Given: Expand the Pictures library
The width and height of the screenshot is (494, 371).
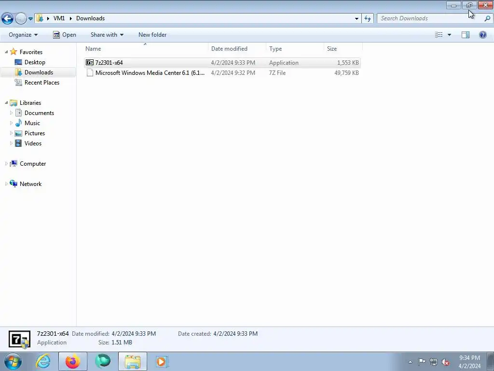Looking at the screenshot, I should 12,133.
